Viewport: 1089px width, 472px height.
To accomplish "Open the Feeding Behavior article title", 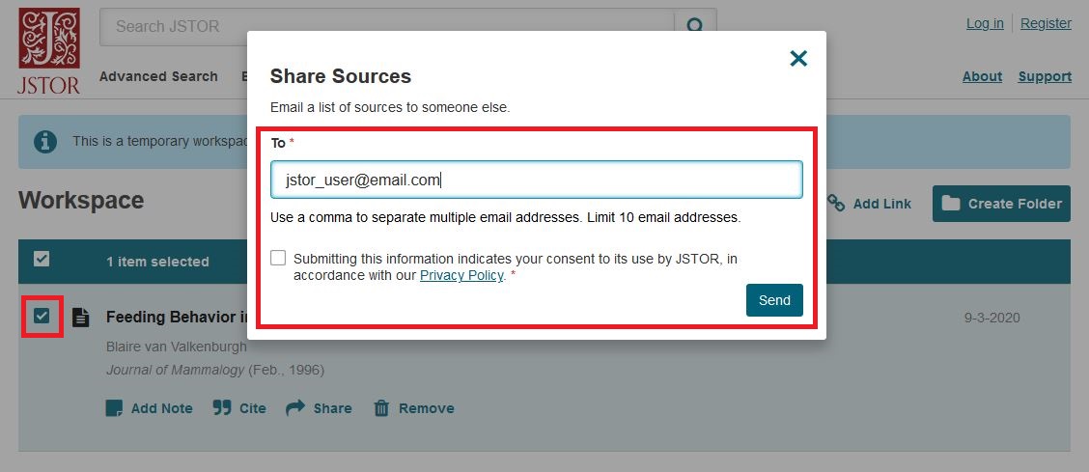I will (177, 318).
